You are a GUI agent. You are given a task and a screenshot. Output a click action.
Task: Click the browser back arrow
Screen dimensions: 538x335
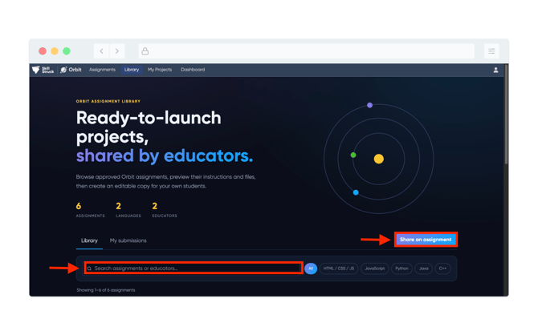pyautogui.click(x=101, y=51)
